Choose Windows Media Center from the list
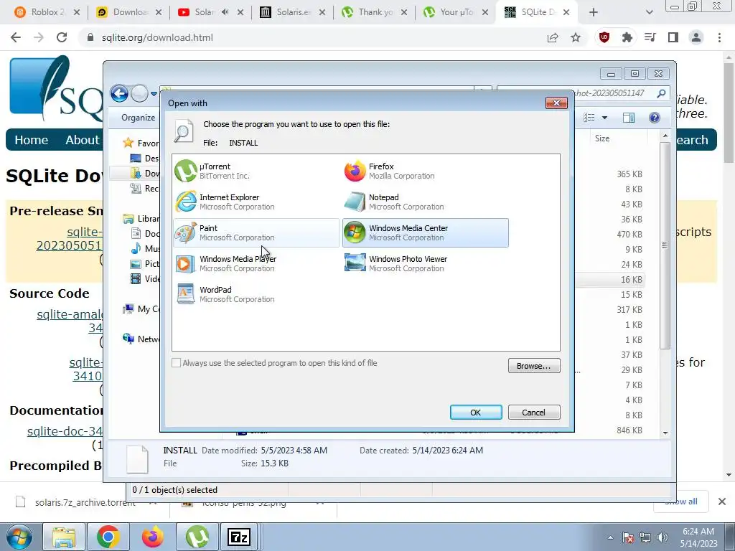This screenshot has height=551, width=735. pyautogui.click(x=425, y=233)
